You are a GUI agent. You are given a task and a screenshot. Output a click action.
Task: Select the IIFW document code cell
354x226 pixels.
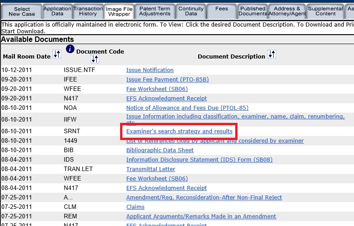(x=70, y=119)
